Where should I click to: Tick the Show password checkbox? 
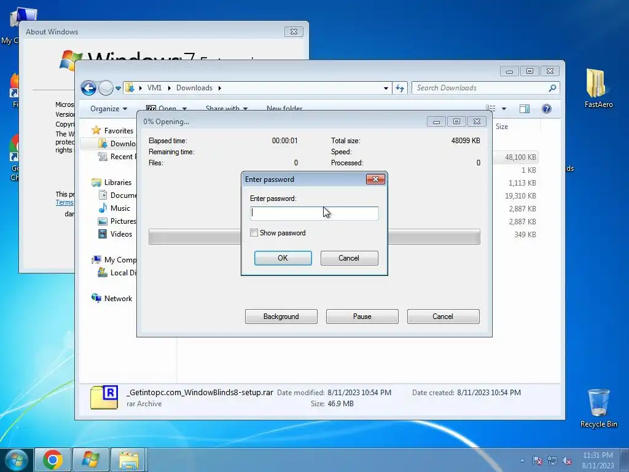click(254, 233)
